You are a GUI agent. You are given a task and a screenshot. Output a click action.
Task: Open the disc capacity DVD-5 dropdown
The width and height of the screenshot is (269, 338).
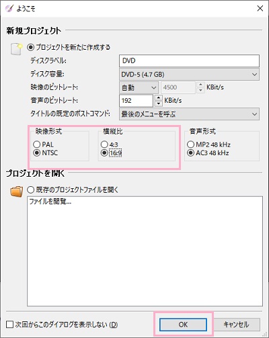[x=189, y=74]
